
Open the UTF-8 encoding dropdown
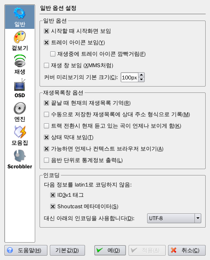click(x=174, y=218)
